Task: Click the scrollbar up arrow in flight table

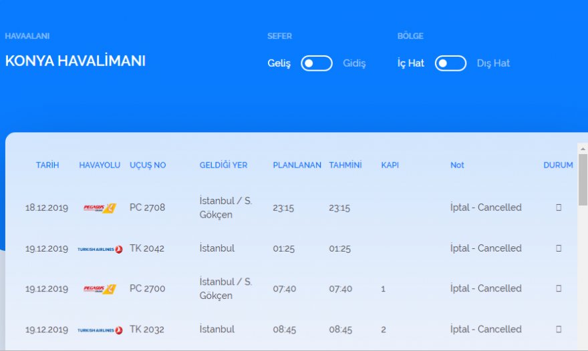Action: click(583, 148)
